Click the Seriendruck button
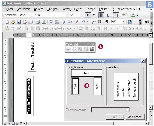The width and height of the screenshot is (154, 126). [134, 29]
